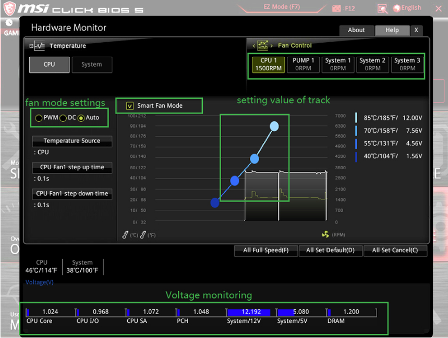This screenshot has height=338, width=448.
Task: Select the PWM fan mode radio
Action: 39,118
